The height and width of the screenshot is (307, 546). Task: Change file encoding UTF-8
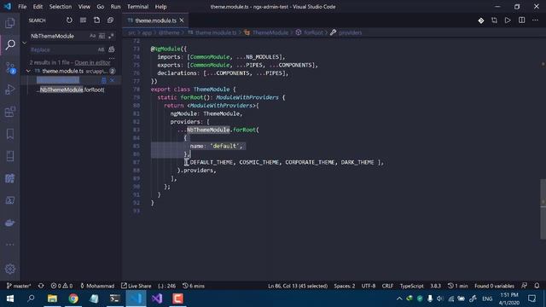[x=369, y=286]
